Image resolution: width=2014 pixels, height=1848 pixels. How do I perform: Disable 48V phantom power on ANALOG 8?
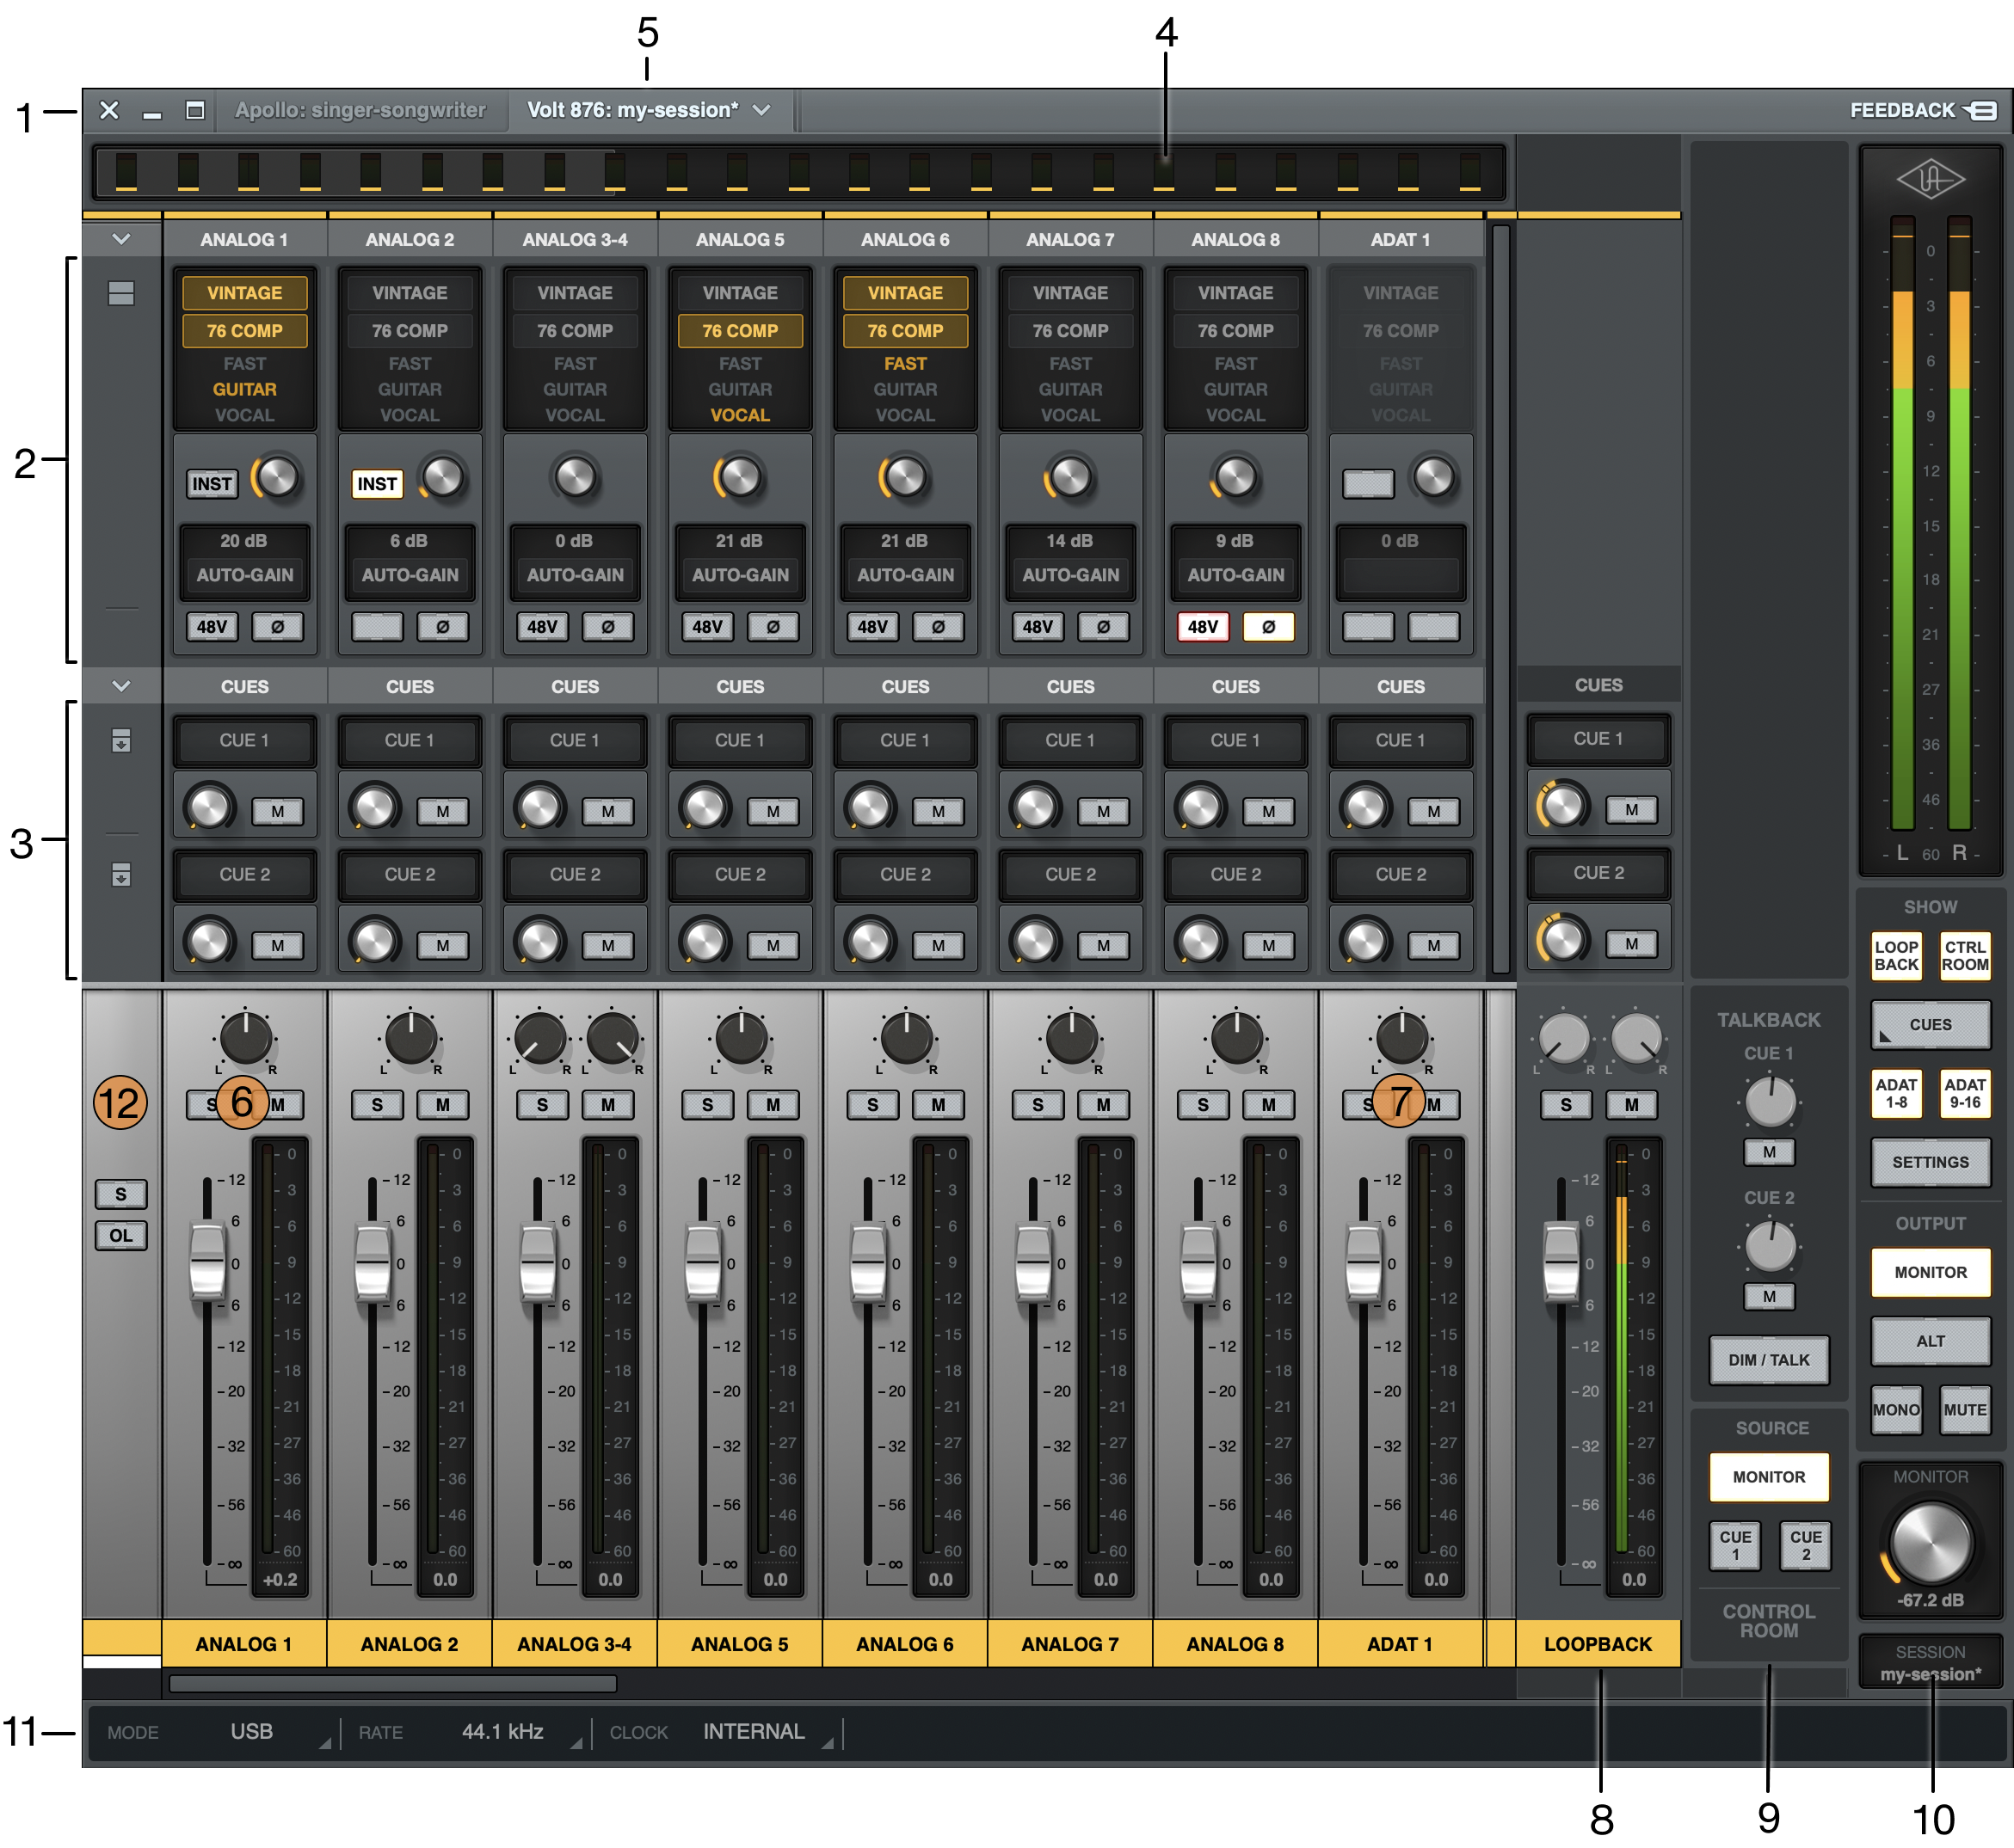click(x=1203, y=627)
